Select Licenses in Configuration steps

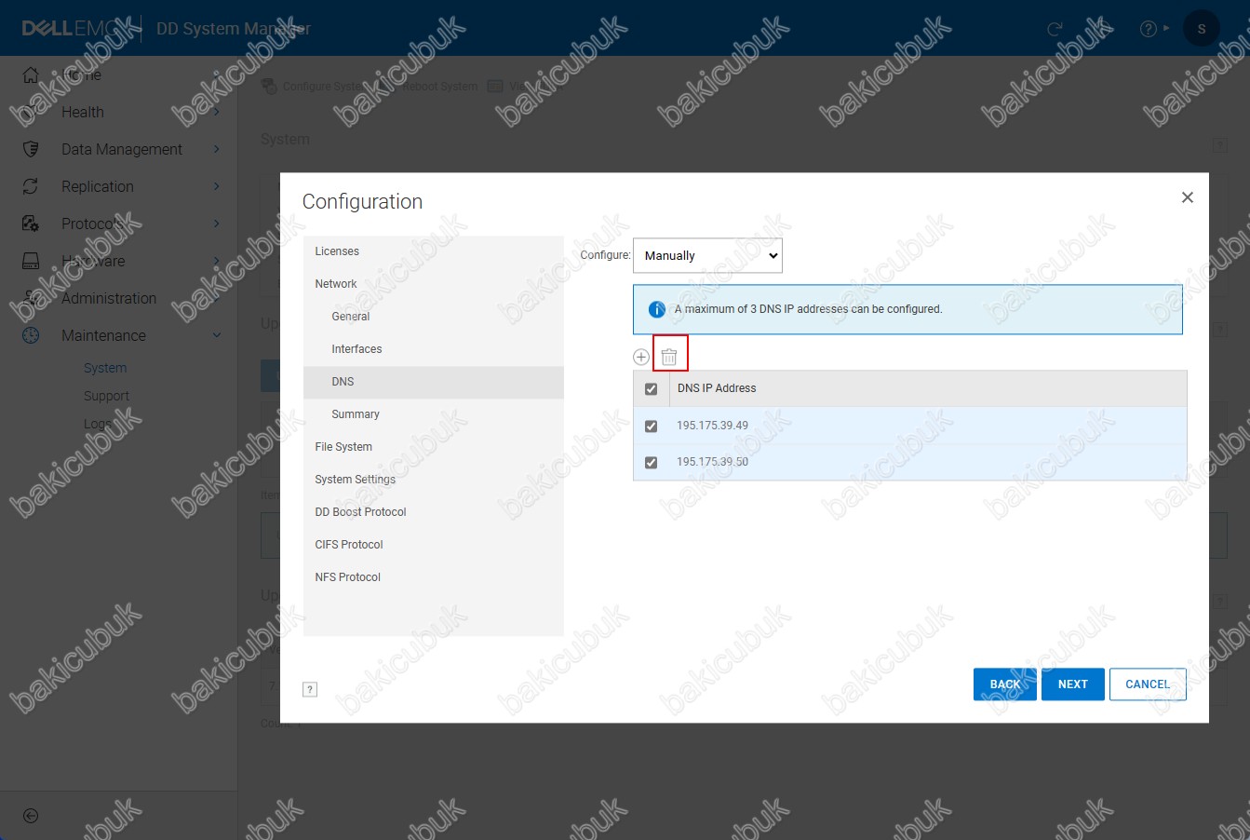click(x=434, y=251)
